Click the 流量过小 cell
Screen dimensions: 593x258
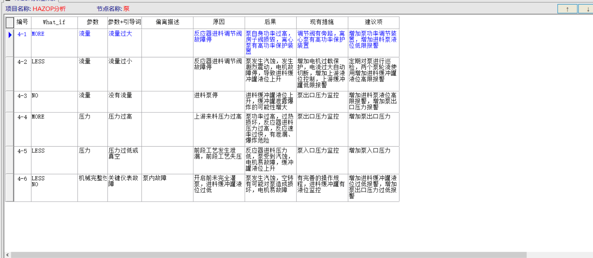[124, 74]
